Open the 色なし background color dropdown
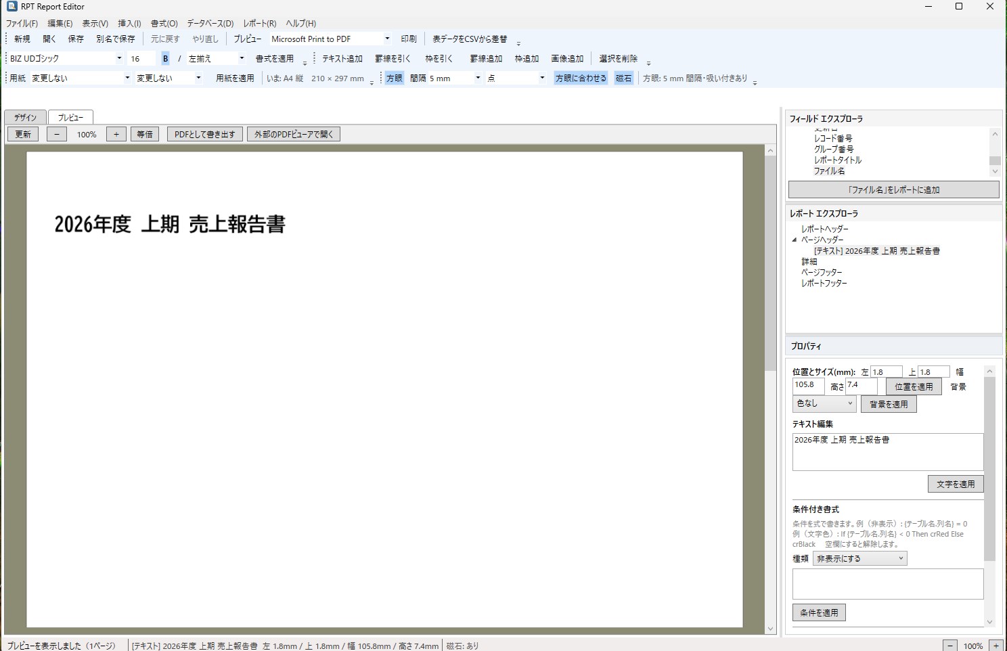The width and height of the screenshot is (1007, 651). click(824, 403)
